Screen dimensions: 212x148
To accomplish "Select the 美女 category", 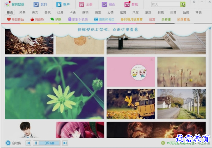I will [x=35, y=12].
